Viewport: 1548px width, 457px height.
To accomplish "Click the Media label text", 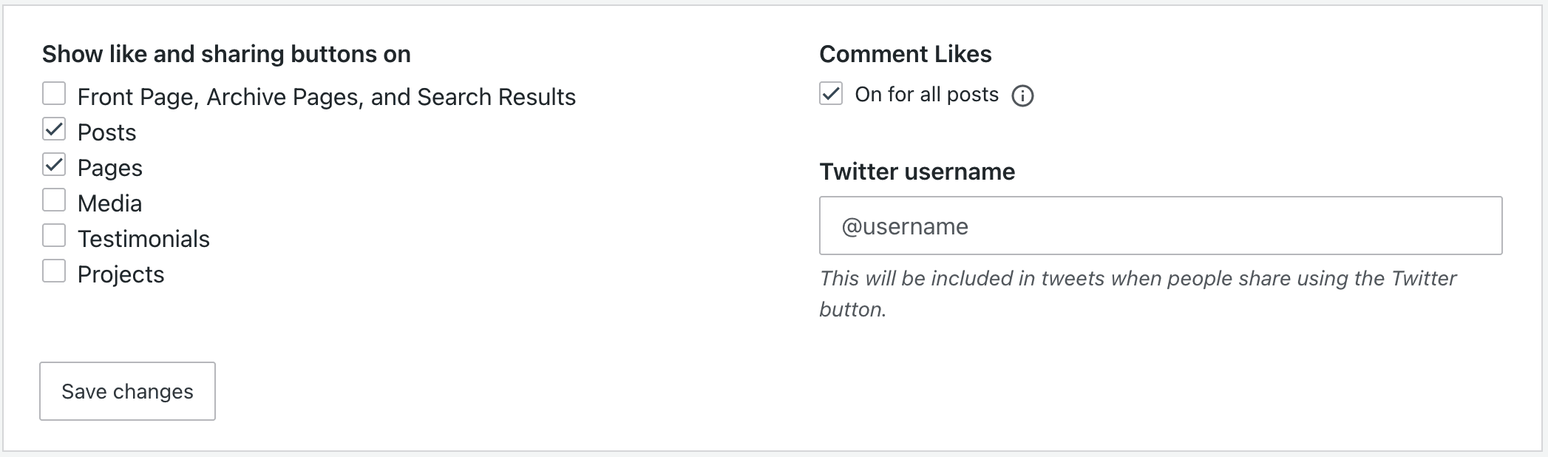I will click(110, 203).
